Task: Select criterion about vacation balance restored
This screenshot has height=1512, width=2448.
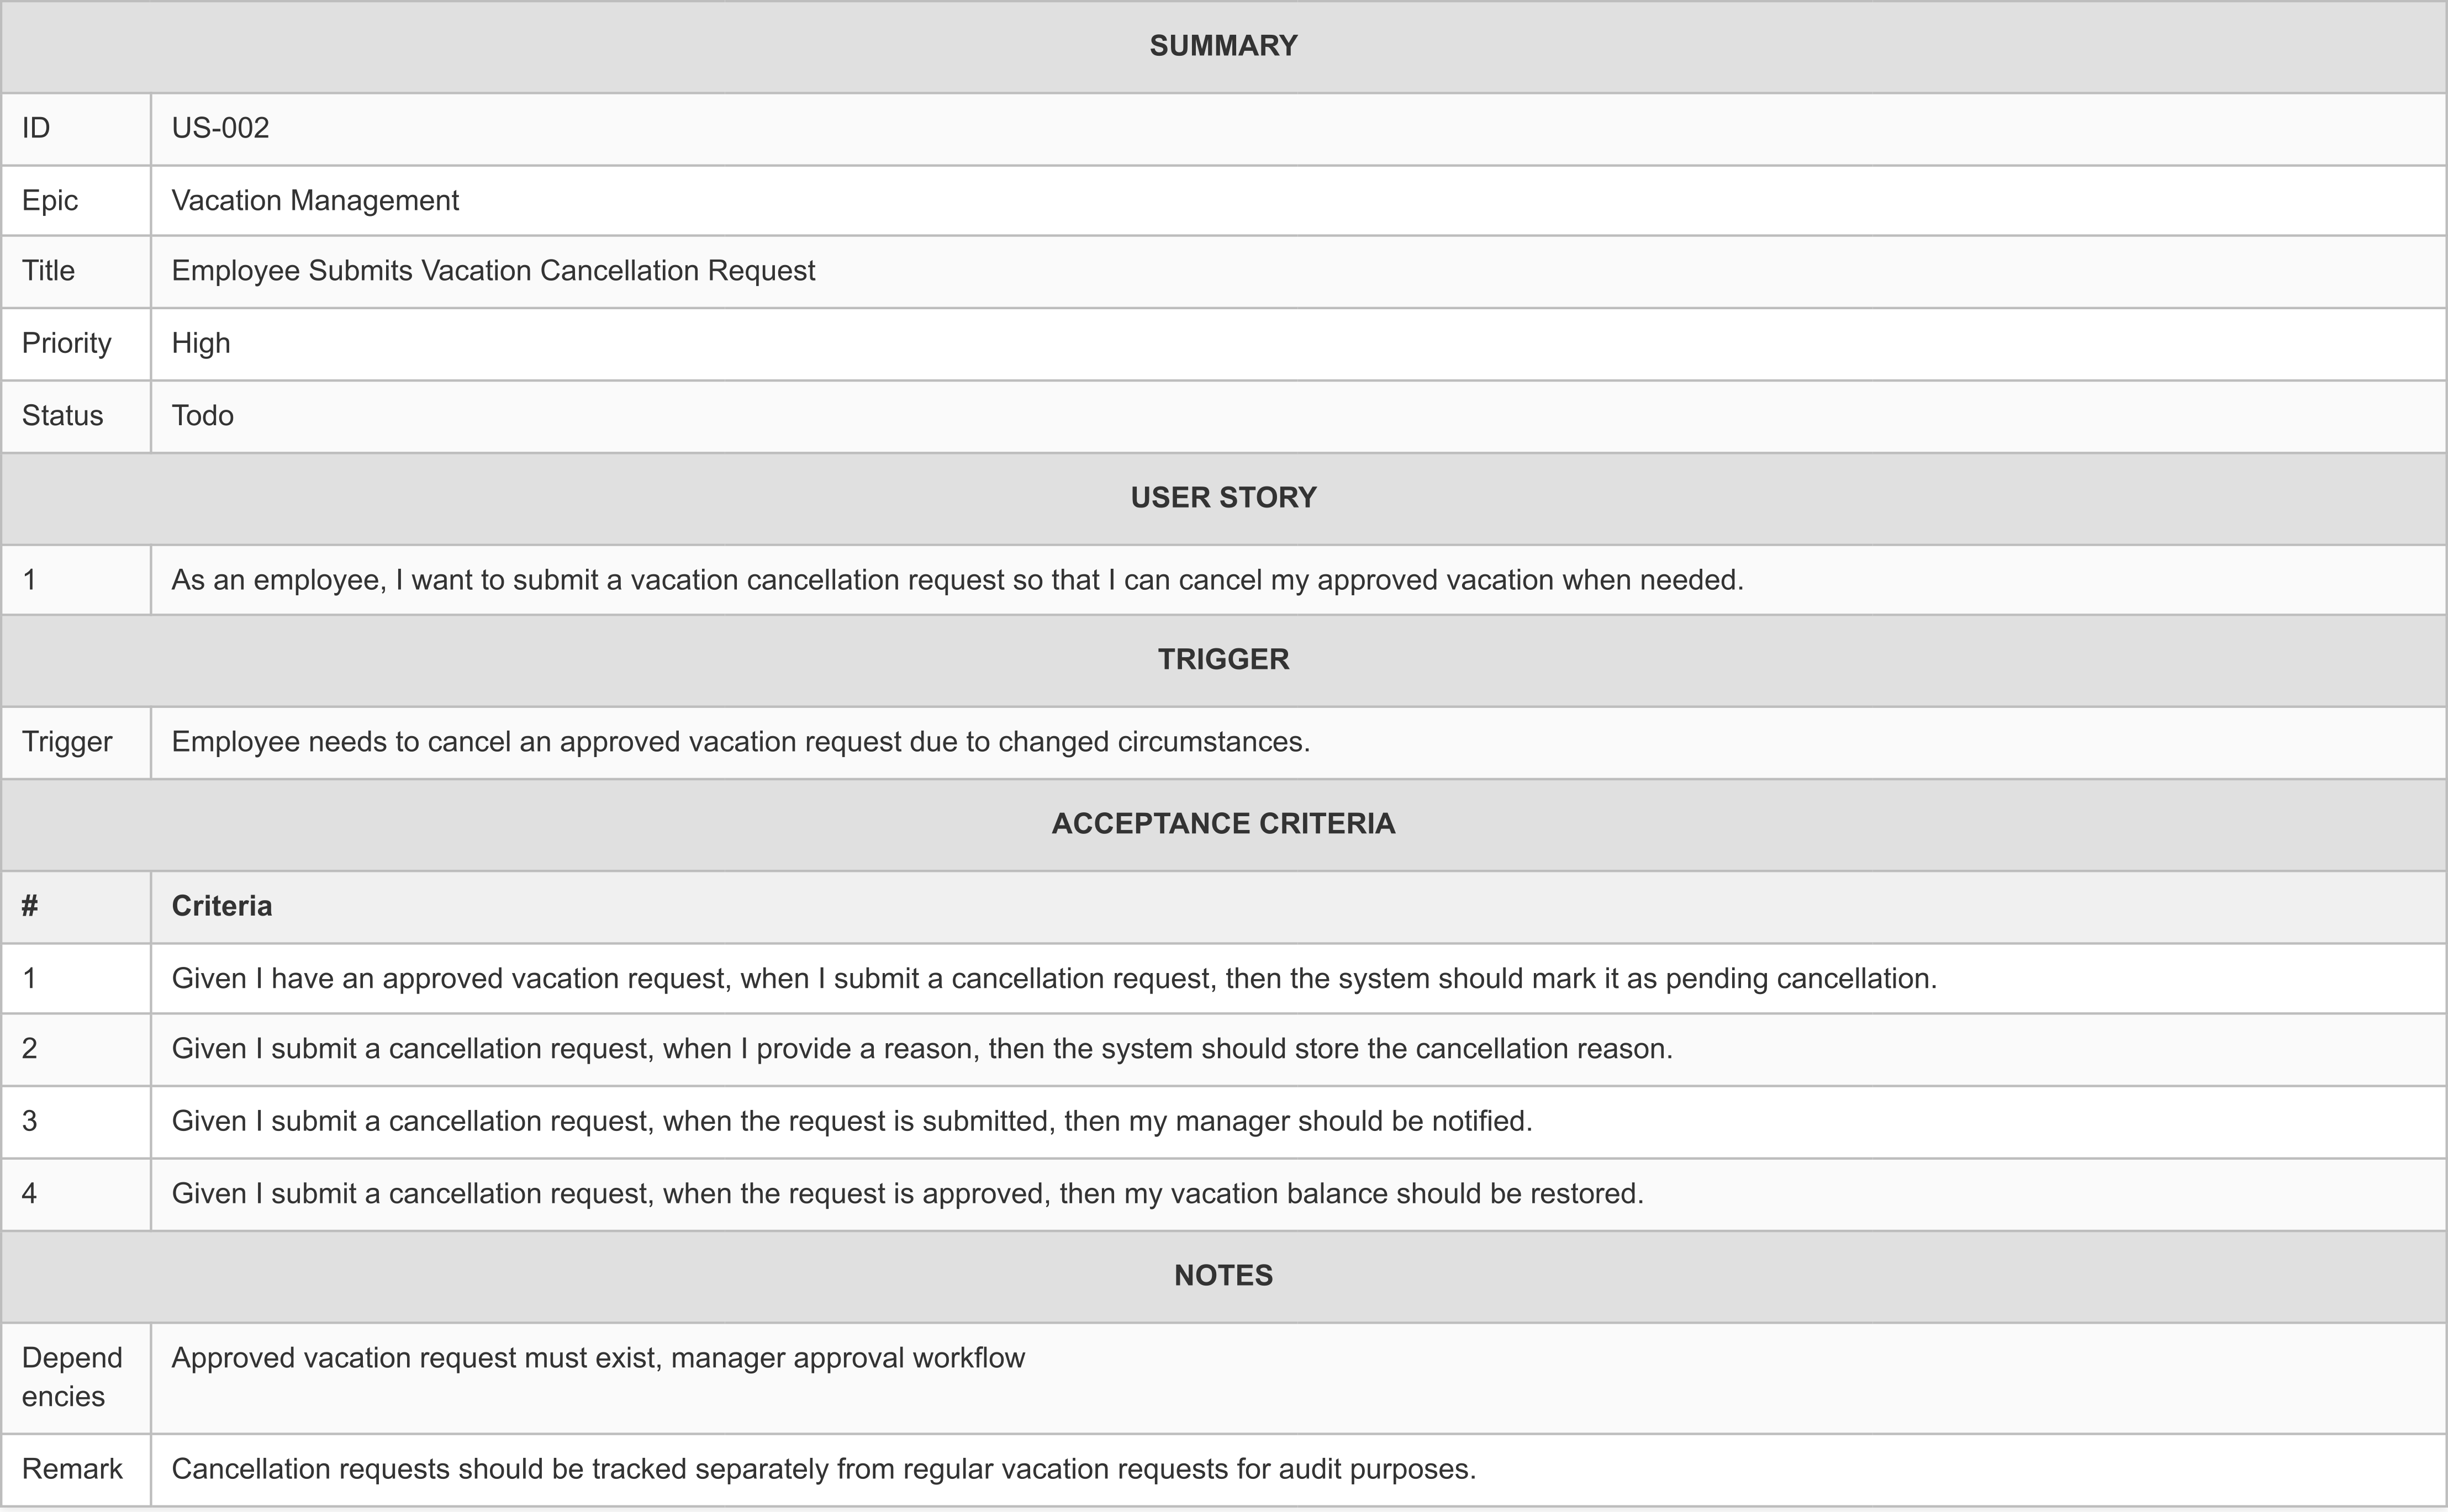Action: pyautogui.click(x=907, y=1193)
